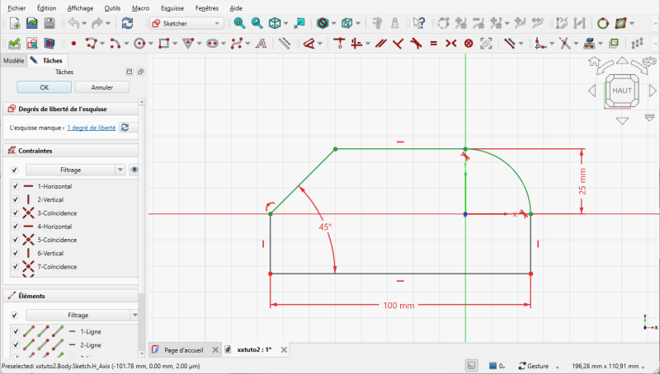
Task: Toggle the 3-Coïncidence constraint checkbox
Action: pos(15,213)
